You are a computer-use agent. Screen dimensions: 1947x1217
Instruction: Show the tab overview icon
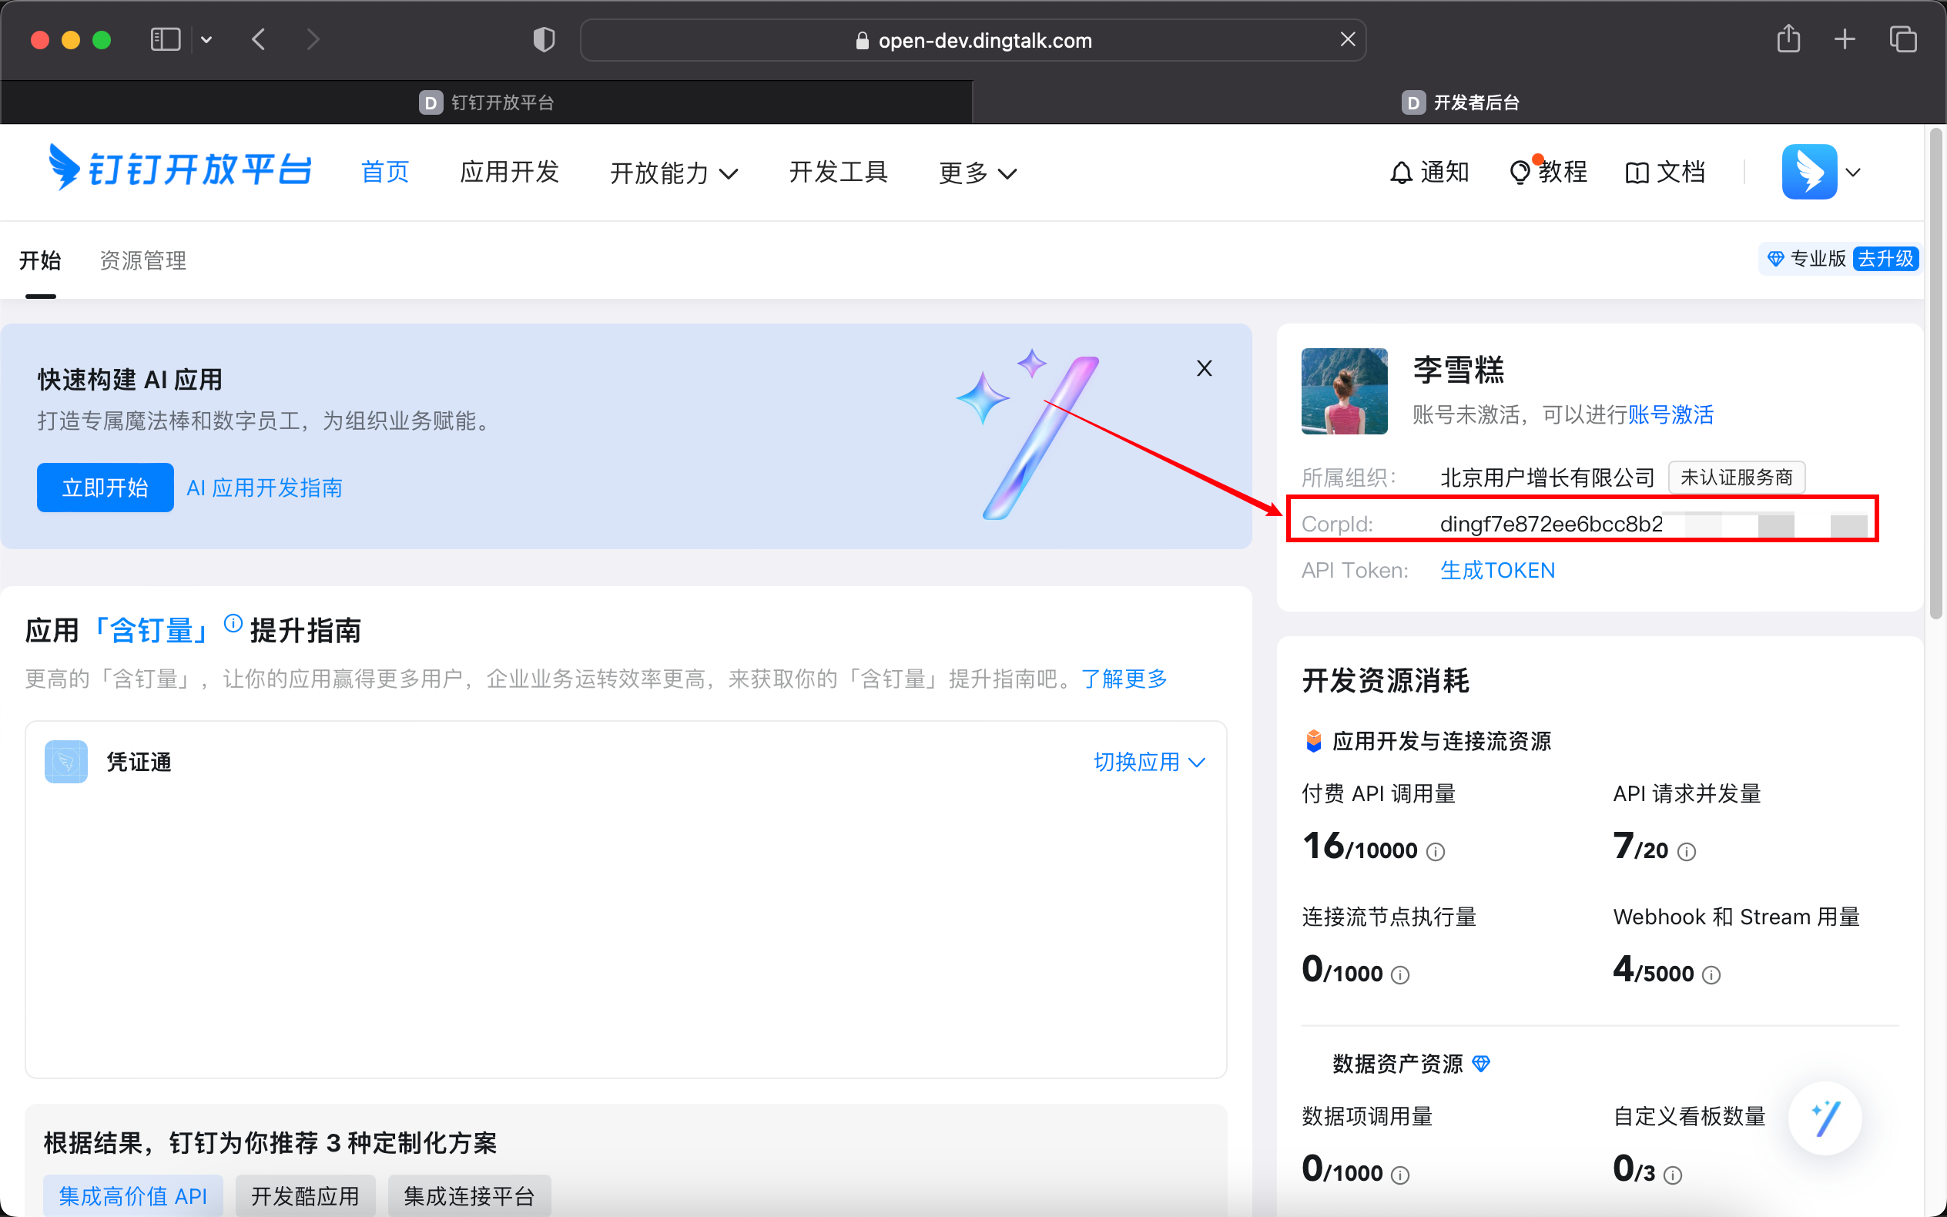click(1903, 39)
